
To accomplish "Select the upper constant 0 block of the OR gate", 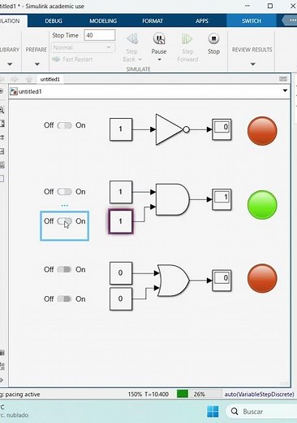I will coord(121,273).
